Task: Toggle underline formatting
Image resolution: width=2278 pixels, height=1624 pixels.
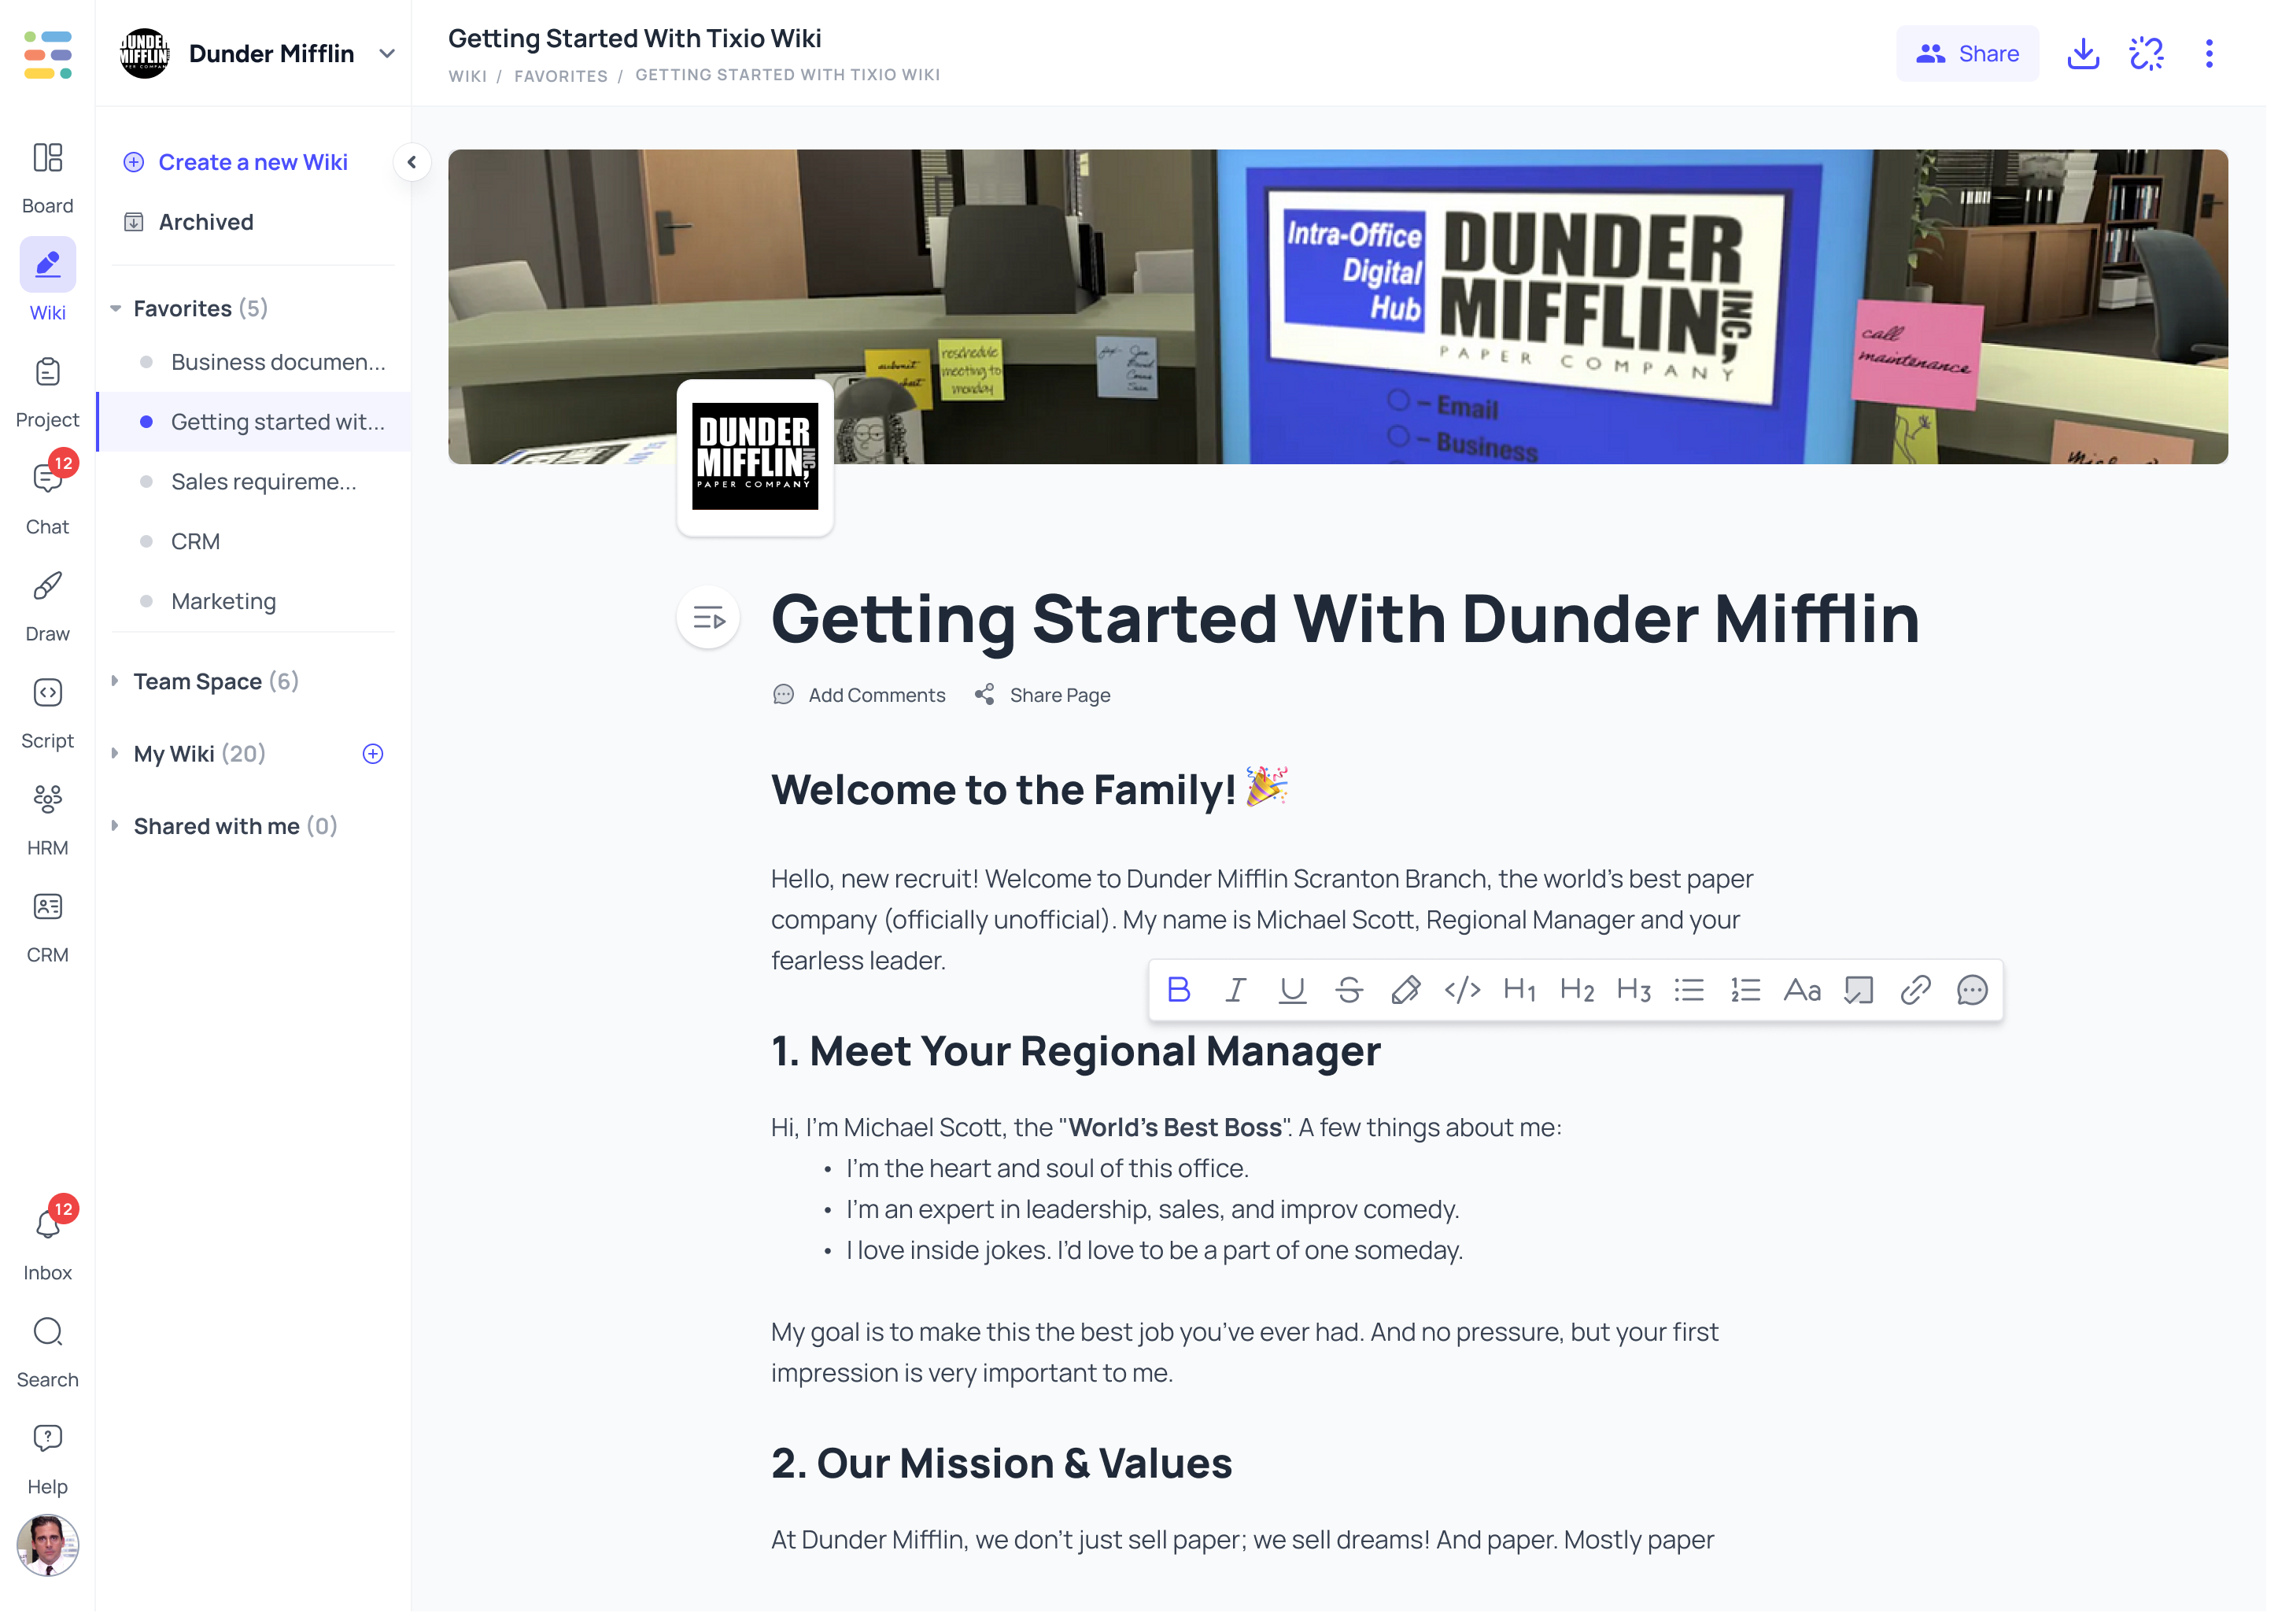Action: 1292,990
